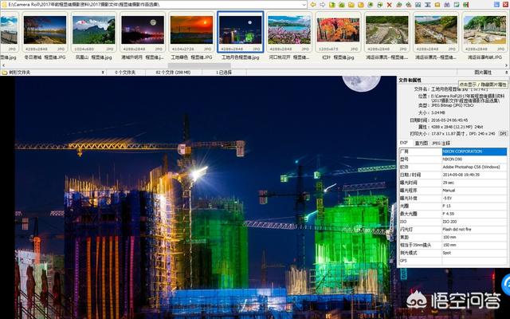This screenshot has width=510, height=319.
Task: Click the red X delete icon
Action: [390, 5]
